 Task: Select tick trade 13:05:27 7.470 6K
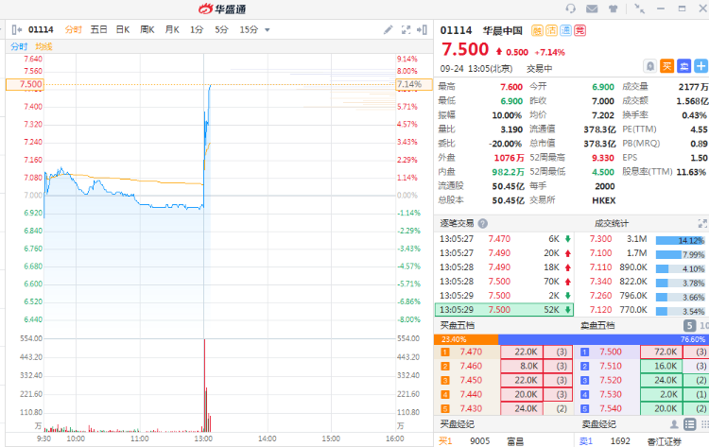click(504, 239)
